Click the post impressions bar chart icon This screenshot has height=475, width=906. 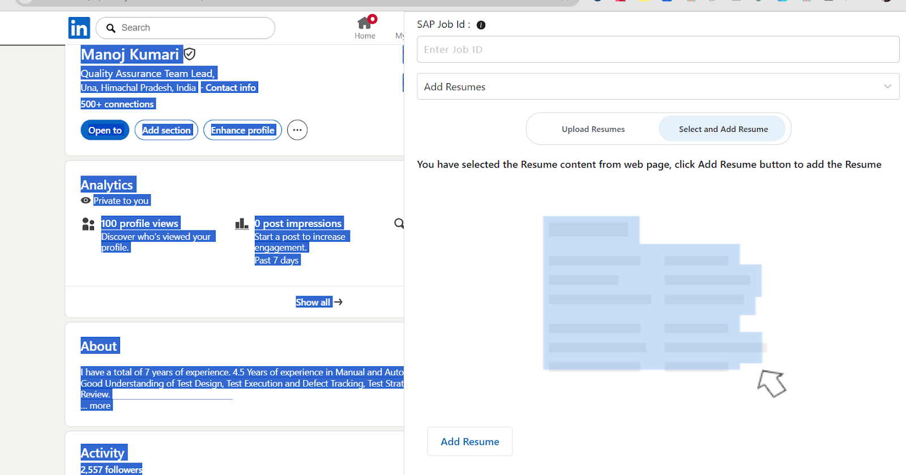(x=242, y=224)
